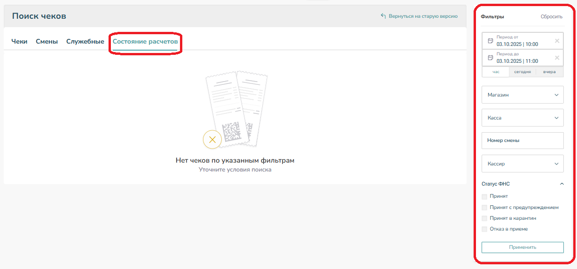This screenshot has width=577, height=269.
Task: Click the Номер смены input field
Action: click(522, 141)
